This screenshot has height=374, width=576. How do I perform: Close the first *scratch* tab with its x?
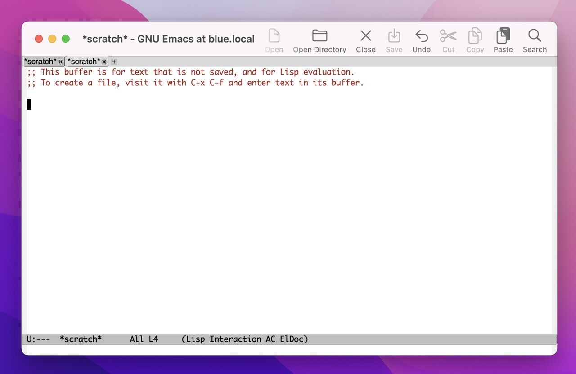coord(60,62)
